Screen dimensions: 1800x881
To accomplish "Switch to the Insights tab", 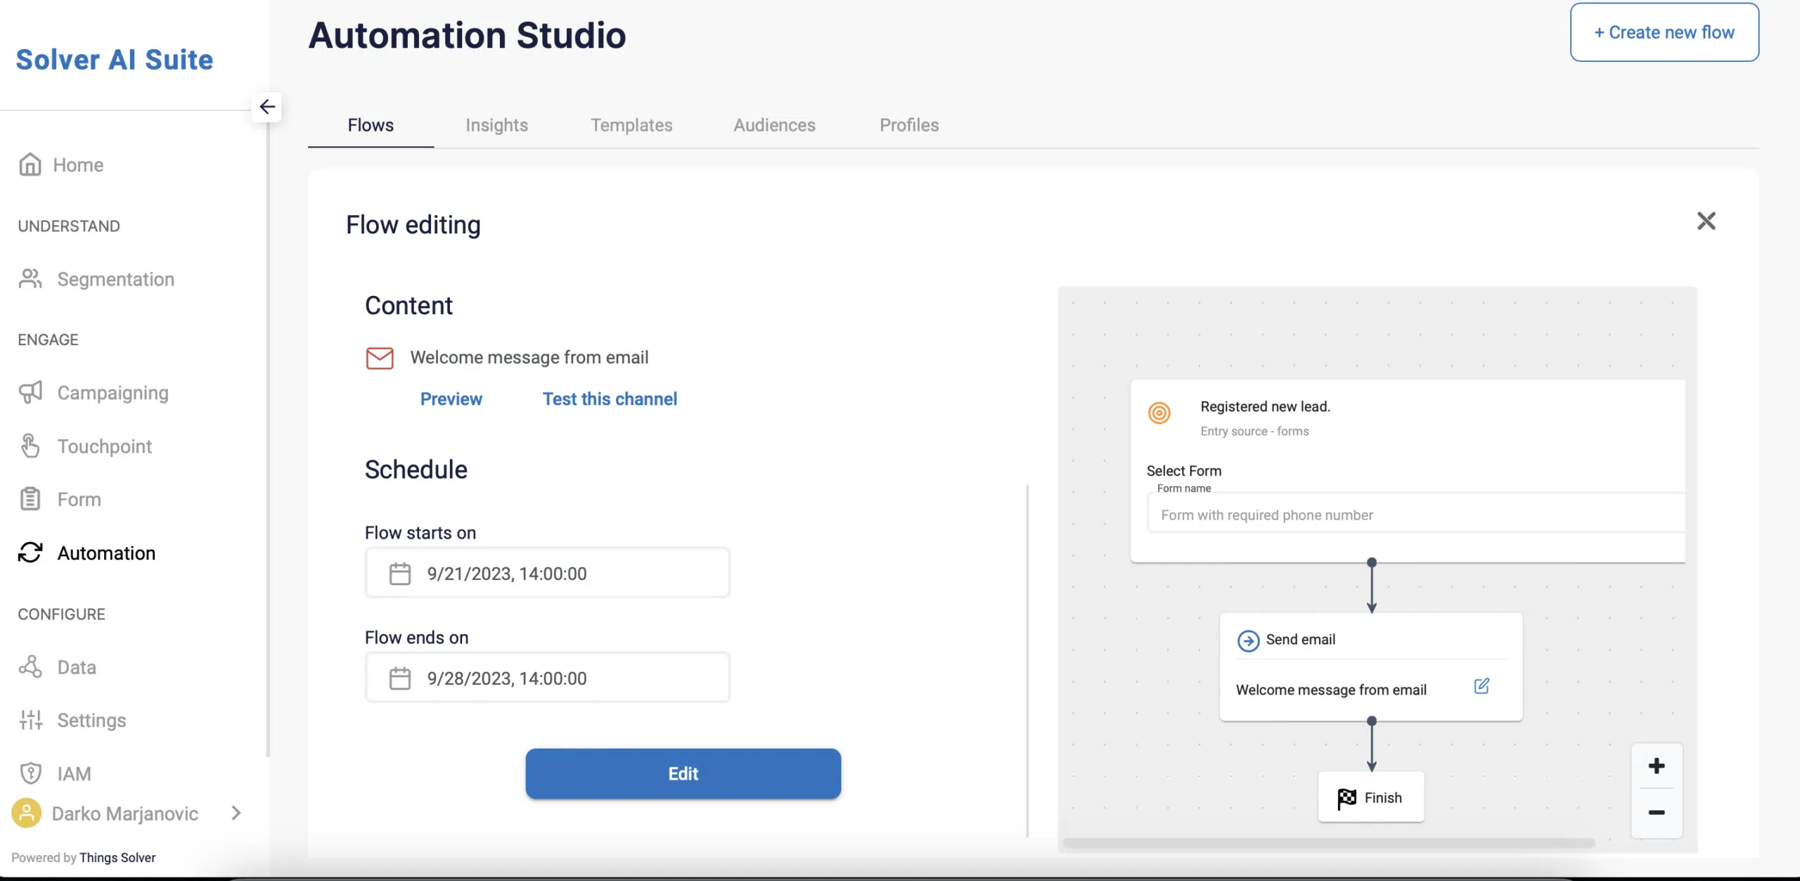I will pos(497,124).
